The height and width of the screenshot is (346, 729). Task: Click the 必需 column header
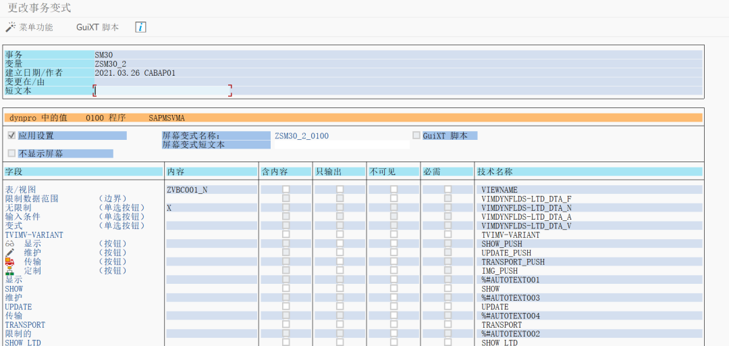pyautogui.click(x=448, y=172)
